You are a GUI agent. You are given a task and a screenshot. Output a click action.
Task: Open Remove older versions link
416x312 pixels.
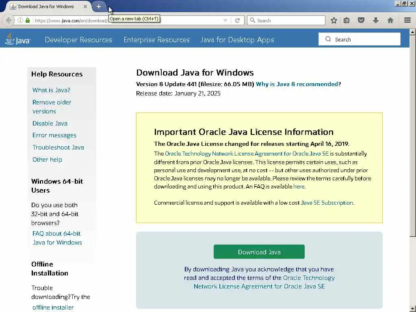coord(52,107)
